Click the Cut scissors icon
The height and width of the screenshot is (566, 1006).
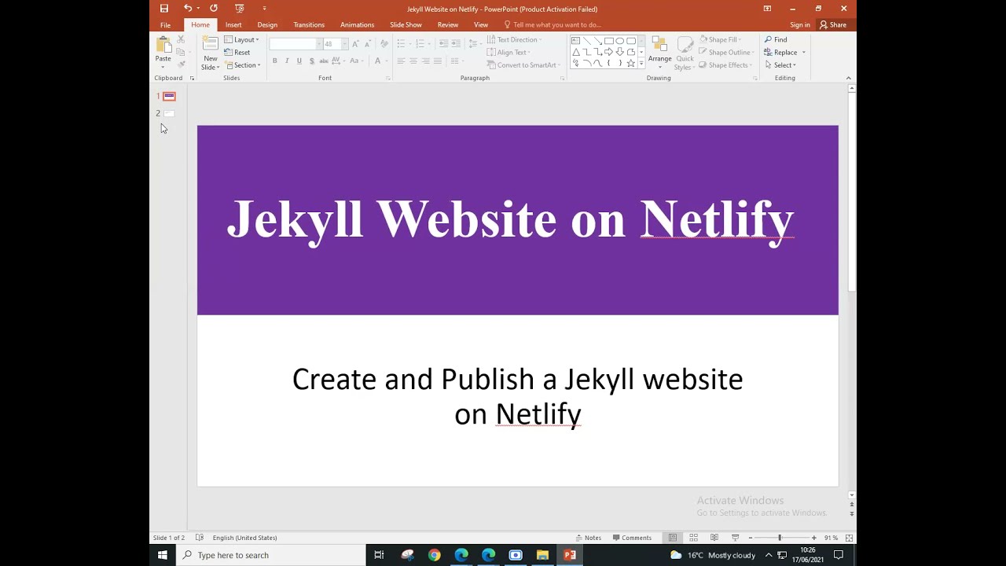pyautogui.click(x=181, y=39)
